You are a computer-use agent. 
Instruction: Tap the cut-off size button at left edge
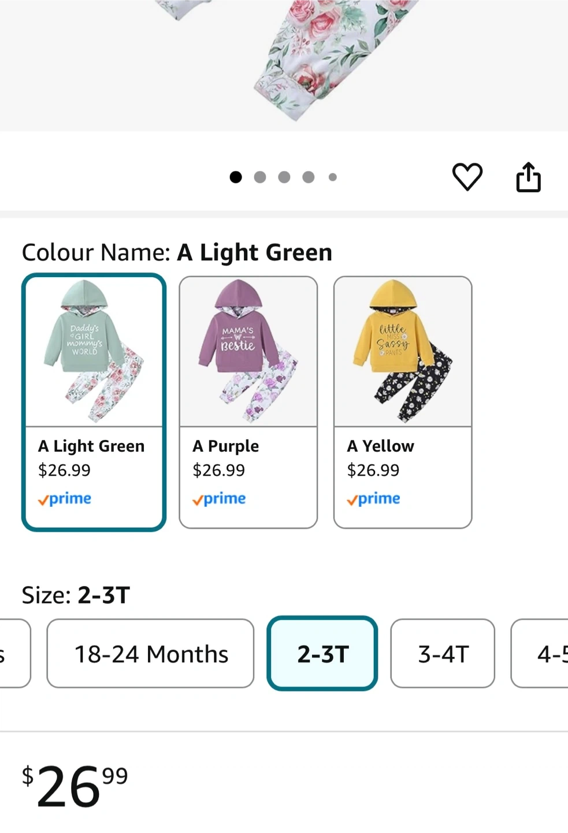tap(13, 654)
